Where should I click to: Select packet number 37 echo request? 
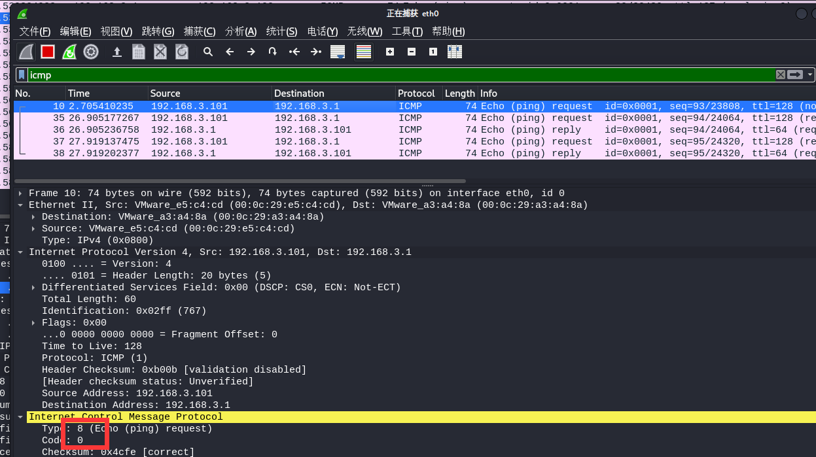pyautogui.click(x=415, y=142)
